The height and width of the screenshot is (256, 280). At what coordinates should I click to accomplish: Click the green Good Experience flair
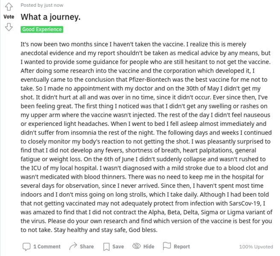[x=42, y=29]
